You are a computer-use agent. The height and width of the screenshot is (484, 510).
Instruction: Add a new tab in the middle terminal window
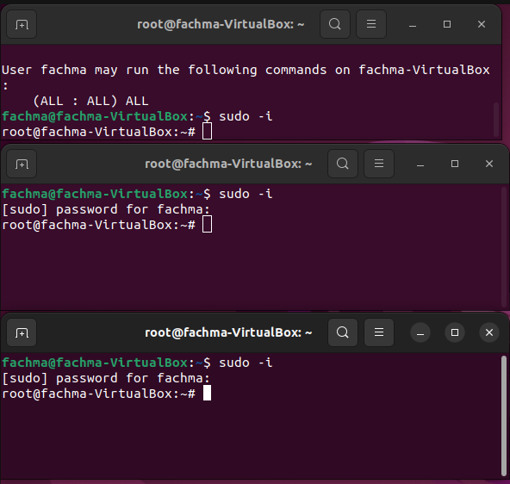pyautogui.click(x=22, y=164)
